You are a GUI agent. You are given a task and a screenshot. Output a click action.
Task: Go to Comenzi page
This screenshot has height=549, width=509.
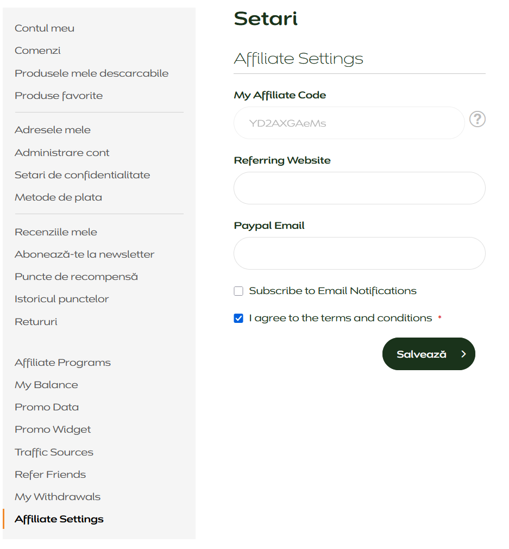point(37,51)
